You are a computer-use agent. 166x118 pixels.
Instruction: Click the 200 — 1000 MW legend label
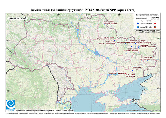(146, 23)
